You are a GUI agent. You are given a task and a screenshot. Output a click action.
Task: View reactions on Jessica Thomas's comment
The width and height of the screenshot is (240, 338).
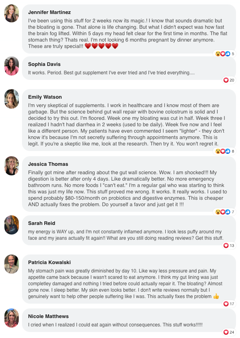(223, 211)
